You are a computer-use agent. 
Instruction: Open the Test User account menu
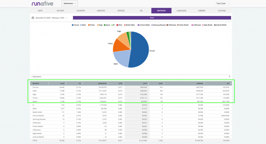222,3
